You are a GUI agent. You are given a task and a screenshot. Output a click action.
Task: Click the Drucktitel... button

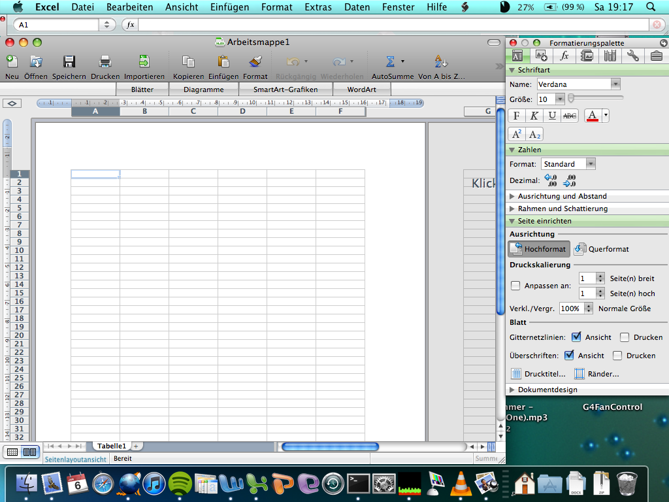[538, 373]
